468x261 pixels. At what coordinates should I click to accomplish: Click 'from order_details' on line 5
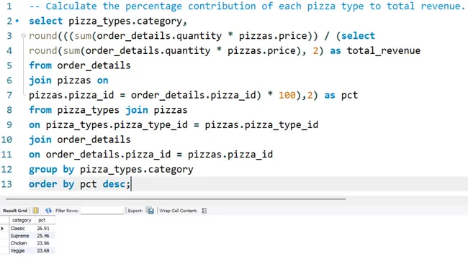pos(80,65)
